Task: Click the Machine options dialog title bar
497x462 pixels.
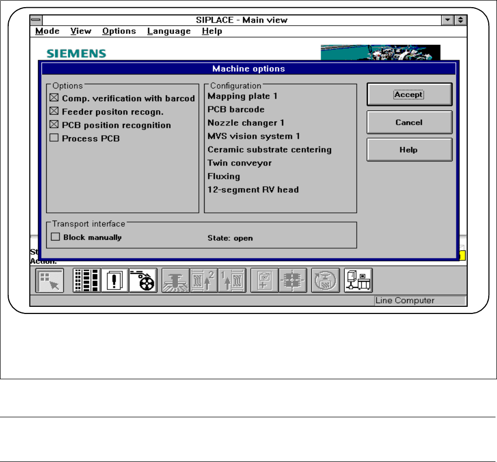Action: pos(249,68)
